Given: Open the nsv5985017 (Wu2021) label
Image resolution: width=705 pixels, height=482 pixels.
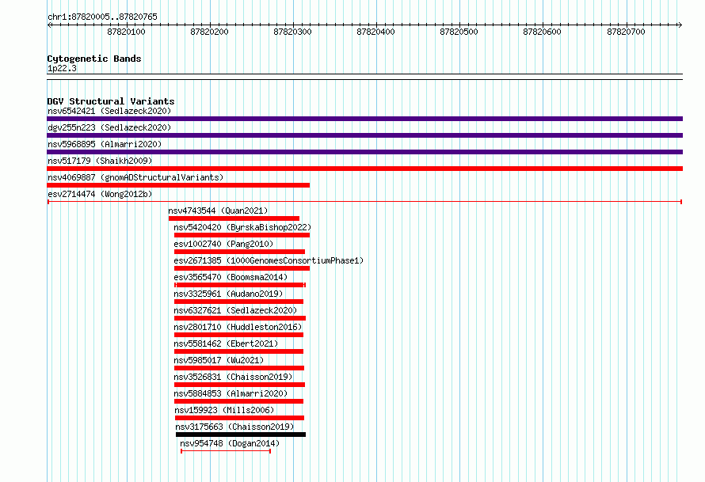Looking at the screenshot, I should (219, 360).
